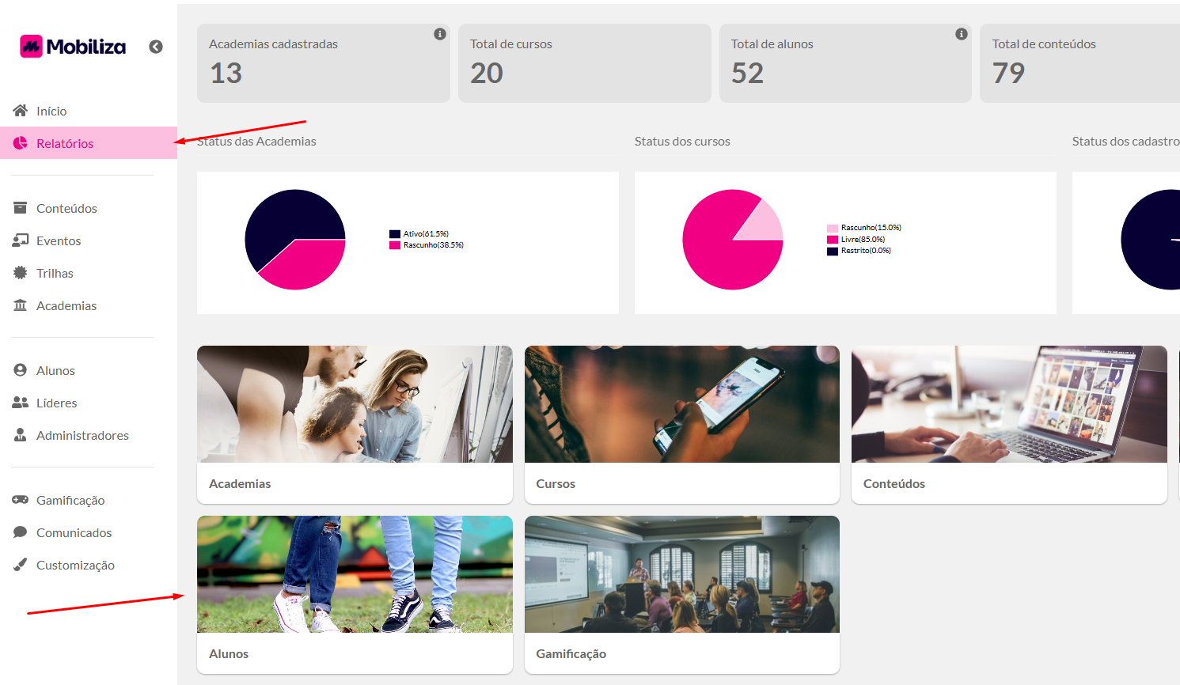Select Comunicados in the sidebar
This screenshot has height=685, width=1180.
click(x=74, y=532)
